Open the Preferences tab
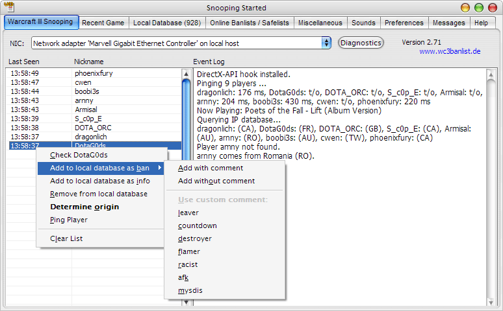The width and height of the screenshot is (503, 311). [404, 23]
